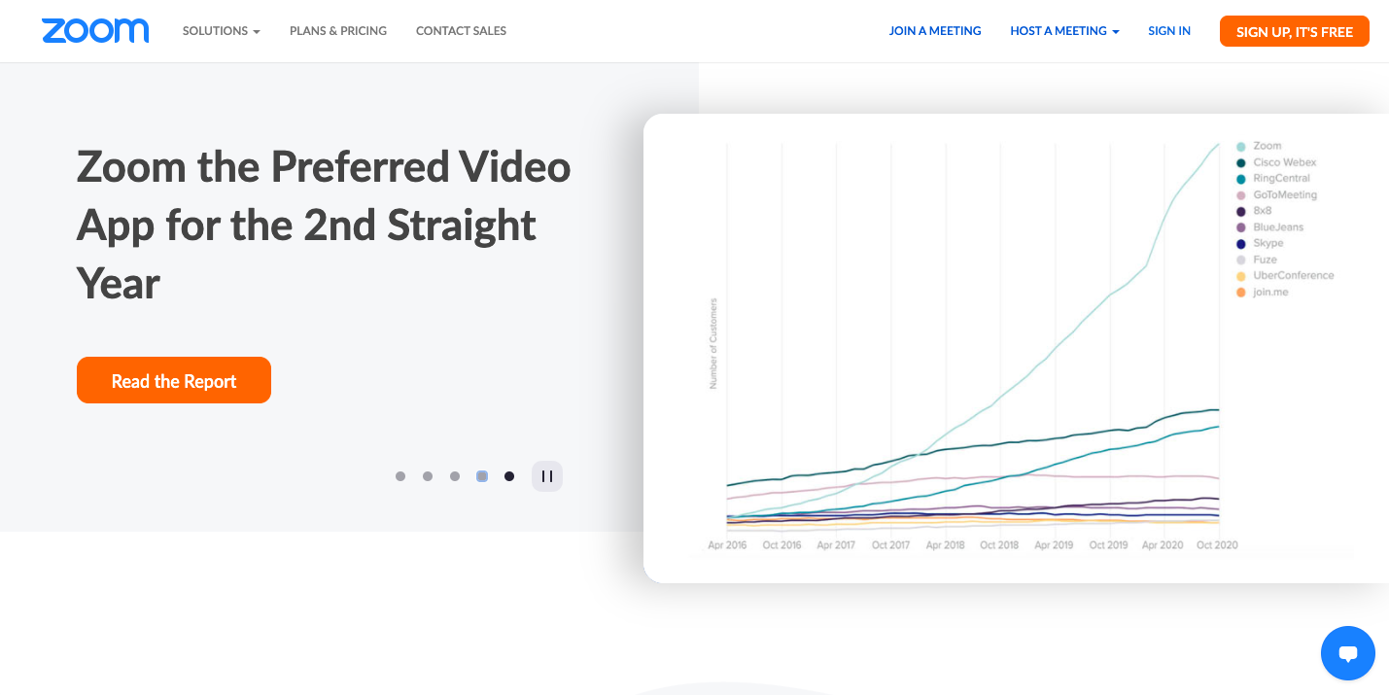This screenshot has width=1389, height=695.
Task: Click the Skype legend entry
Action: [1261, 243]
